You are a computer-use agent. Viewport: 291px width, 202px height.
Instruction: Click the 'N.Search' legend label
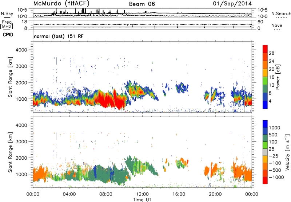tap(281, 13)
